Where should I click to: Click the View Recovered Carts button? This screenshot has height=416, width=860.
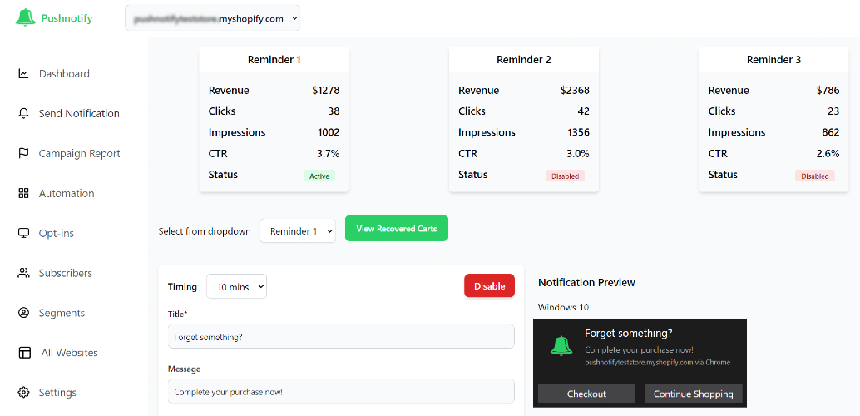pyautogui.click(x=397, y=228)
